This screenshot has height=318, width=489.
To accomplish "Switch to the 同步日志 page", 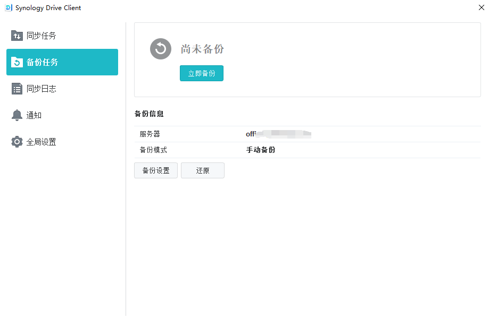I will 42,89.
